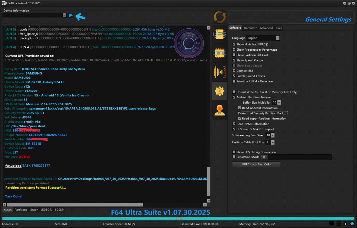The height and width of the screenshot is (228, 357).
Task: Click the log vertical scrollbar thumb
Action: click(x=209, y=182)
